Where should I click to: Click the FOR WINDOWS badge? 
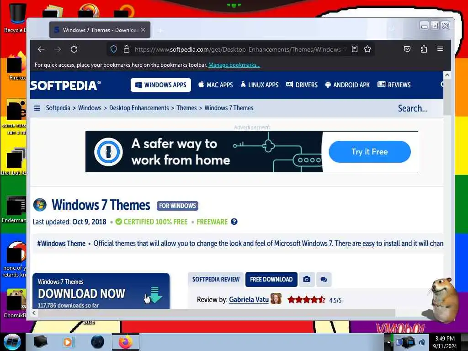pyautogui.click(x=177, y=206)
